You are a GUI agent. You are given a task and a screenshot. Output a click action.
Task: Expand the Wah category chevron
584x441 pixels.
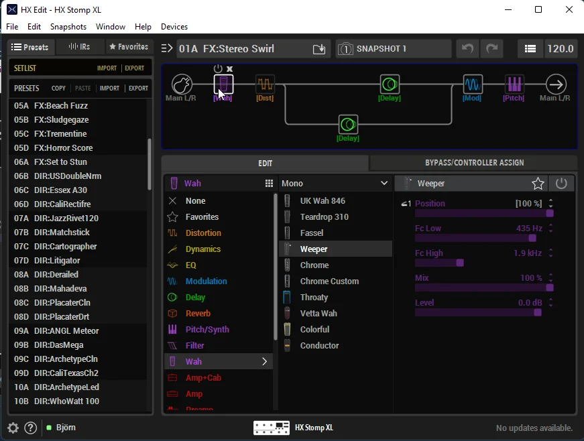pos(264,361)
